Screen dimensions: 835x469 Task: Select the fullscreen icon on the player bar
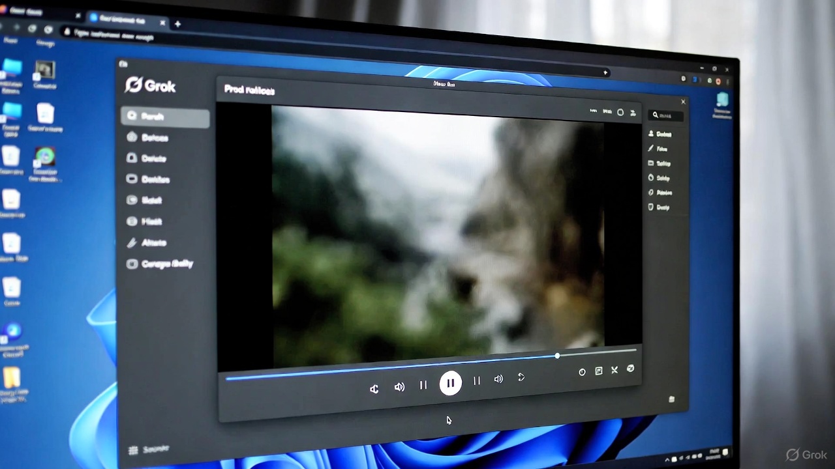[x=614, y=370]
